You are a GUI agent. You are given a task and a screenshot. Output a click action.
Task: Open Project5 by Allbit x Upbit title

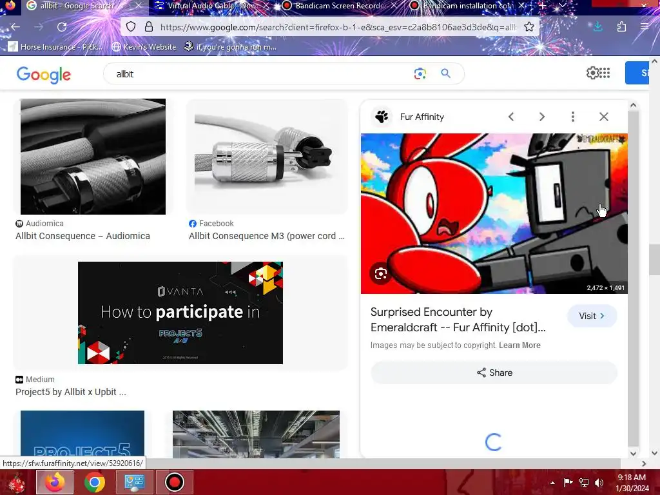[x=71, y=392]
